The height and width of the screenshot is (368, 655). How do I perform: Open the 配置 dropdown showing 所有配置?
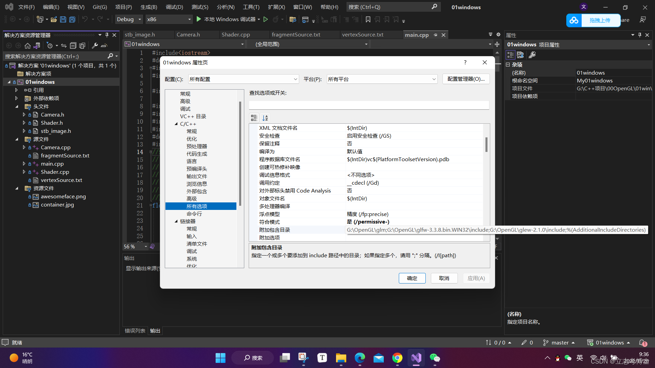(x=295, y=79)
